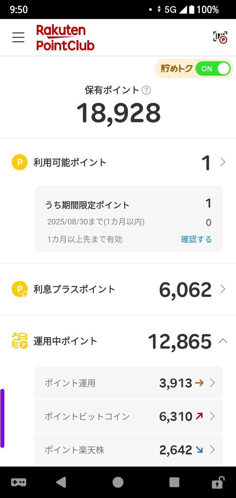Tap the purple side handle bar
This screenshot has width=236, height=498.
point(2,418)
